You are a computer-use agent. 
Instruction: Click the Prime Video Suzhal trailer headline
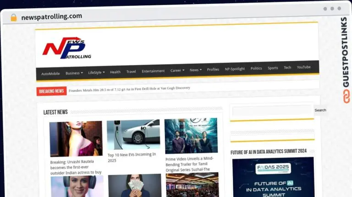190,164
